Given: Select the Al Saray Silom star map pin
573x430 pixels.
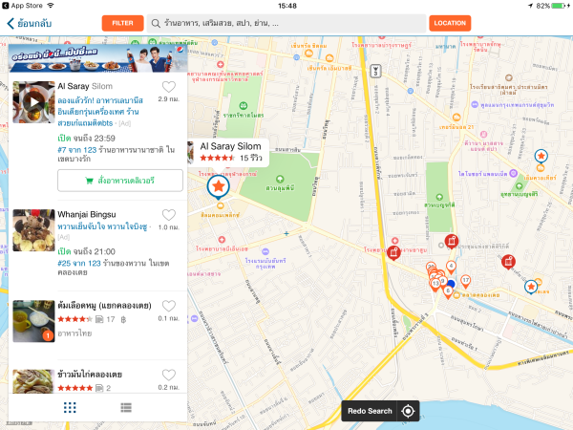Looking at the screenshot, I should [x=218, y=187].
